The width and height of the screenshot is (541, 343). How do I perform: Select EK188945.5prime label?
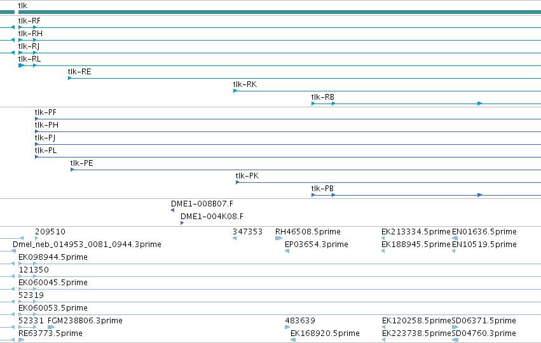(416, 245)
